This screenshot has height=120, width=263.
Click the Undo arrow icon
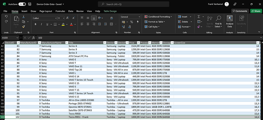tap(6, 17)
